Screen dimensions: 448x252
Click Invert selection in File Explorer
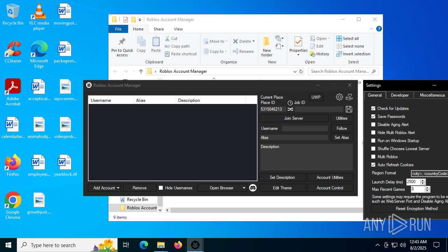(x=353, y=54)
